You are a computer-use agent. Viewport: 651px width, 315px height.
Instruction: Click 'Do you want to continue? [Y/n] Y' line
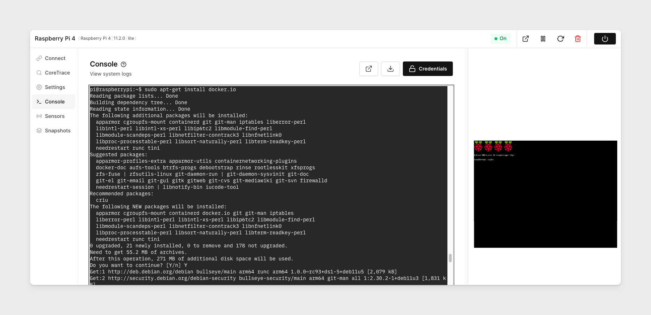[x=138, y=265]
